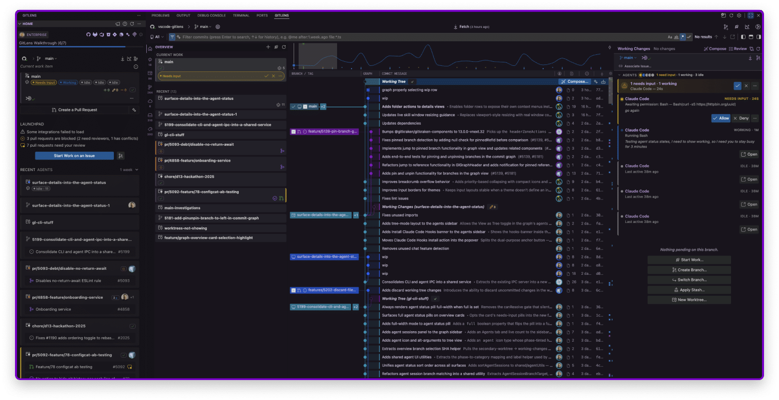This screenshot has height=400, width=779.
Task: Allow the Claude Code Bash permission
Action: [721, 118]
